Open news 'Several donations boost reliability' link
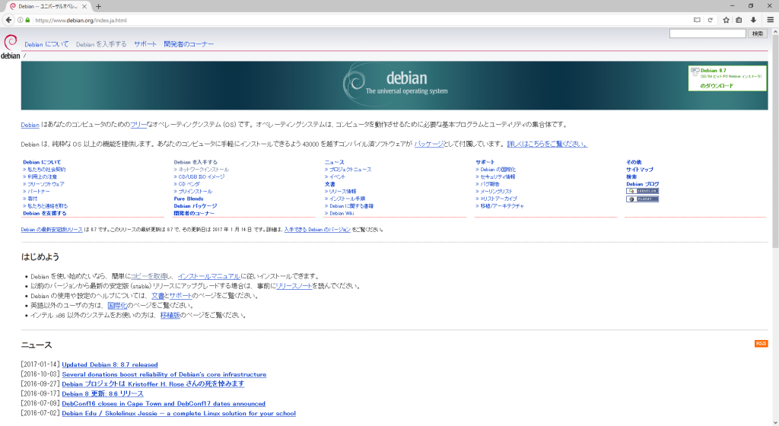Viewport: 779px width, 426px height. pyautogui.click(x=164, y=374)
